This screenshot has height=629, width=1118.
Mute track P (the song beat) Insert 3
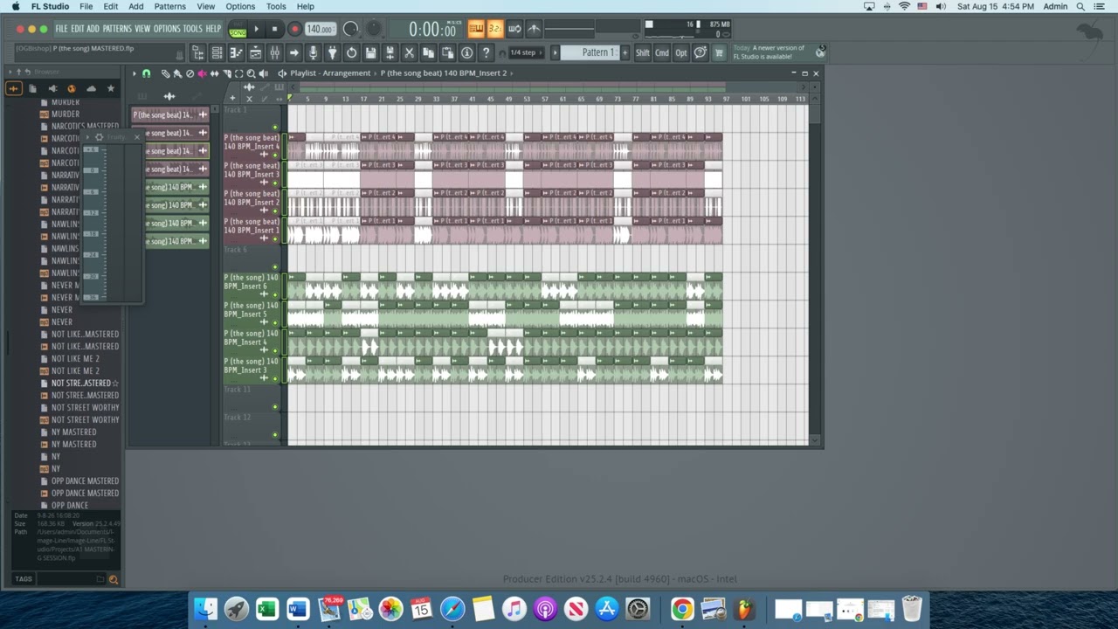click(x=276, y=184)
